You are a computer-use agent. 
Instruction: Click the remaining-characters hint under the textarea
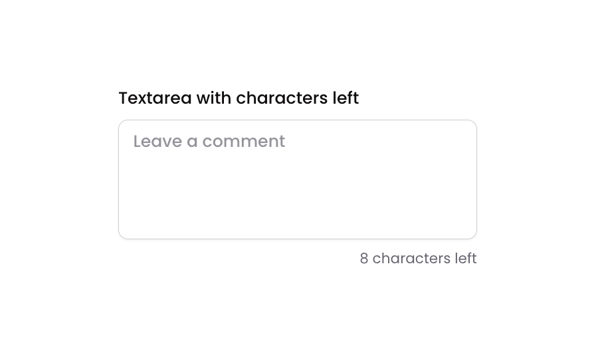(x=418, y=259)
